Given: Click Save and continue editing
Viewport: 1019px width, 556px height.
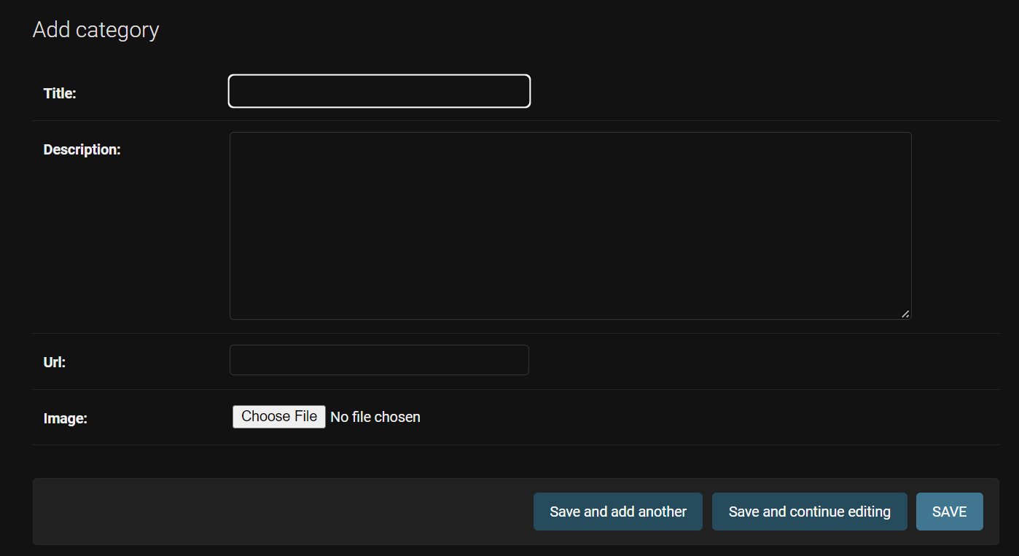Looking at the screenshot, I should (x=810, y=512).
